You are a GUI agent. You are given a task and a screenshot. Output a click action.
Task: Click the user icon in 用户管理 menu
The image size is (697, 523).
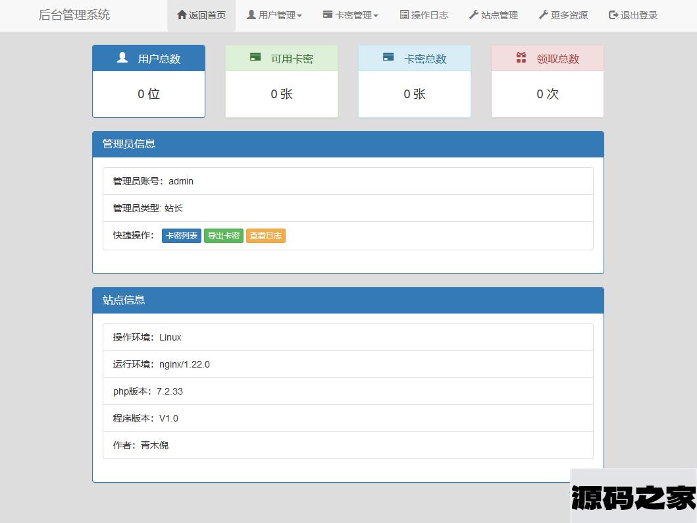[251, 14]
